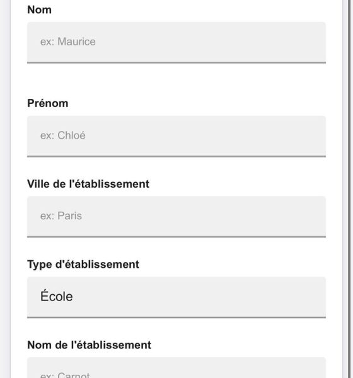Click the right end of the École combo box
353x378 pixels.
click(x=314, y=297)
